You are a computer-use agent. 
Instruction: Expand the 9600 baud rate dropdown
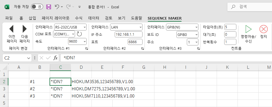point(77,41)
